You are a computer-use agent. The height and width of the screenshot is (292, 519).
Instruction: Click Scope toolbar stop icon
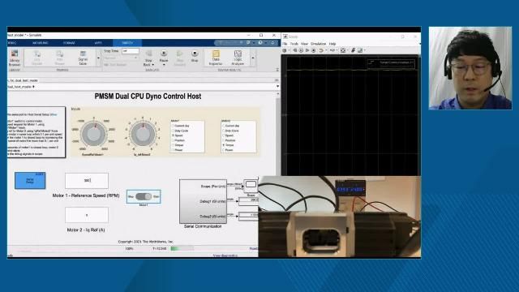click(x=314, y=50)
